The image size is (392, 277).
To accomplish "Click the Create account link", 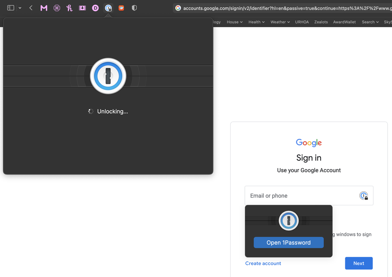I will [263, 263].
